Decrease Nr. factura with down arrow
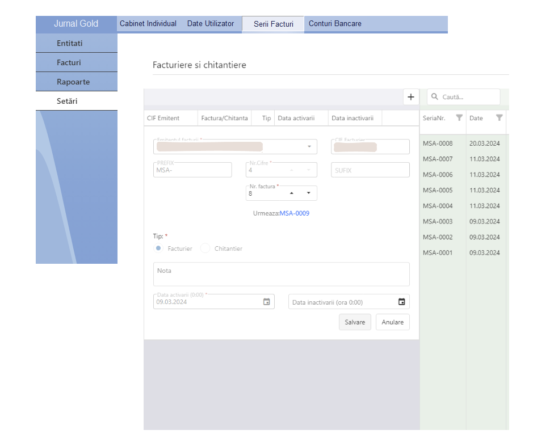The image size is (558, 447). (309, 193)
